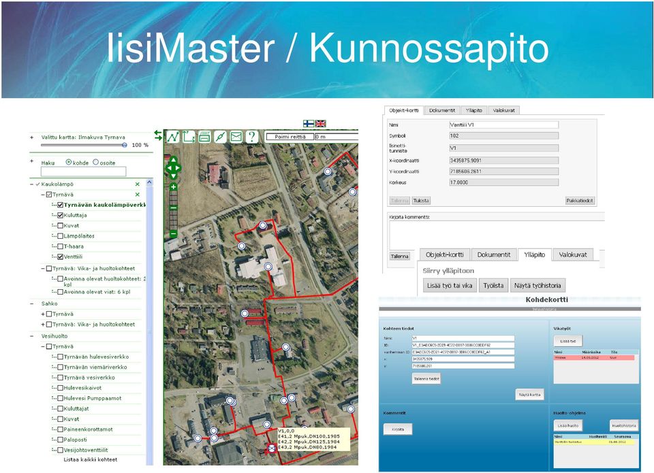654x473 pixels.
Task: Click the middle minus marker on zoom bar
Action: point(173,208)
